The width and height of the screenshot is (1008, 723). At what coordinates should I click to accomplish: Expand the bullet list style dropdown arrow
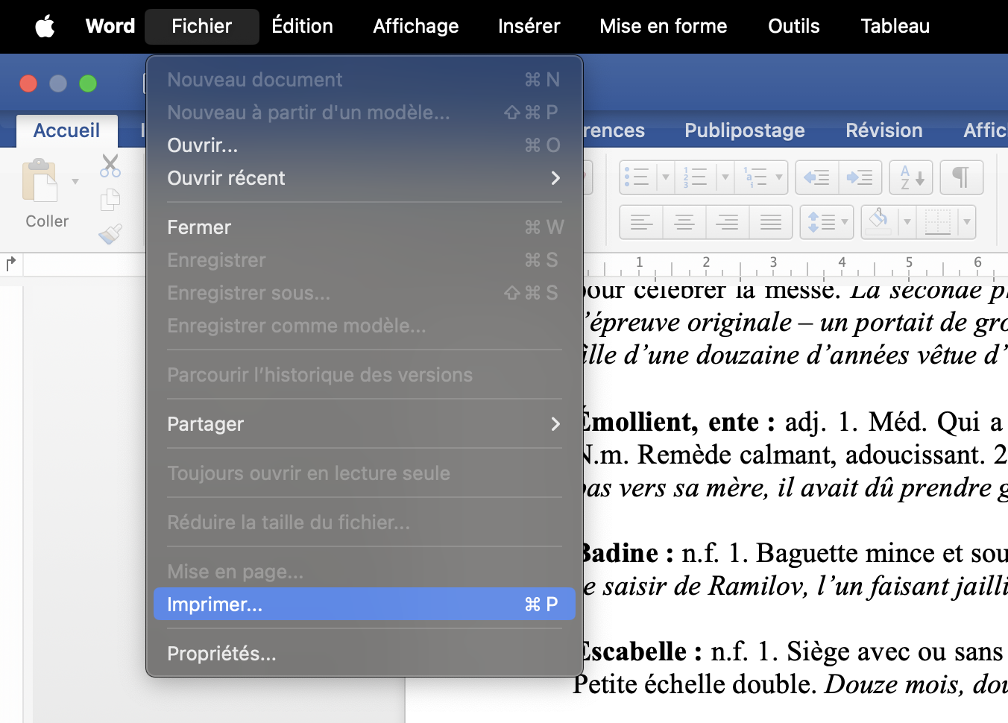[x=666, y=177]
